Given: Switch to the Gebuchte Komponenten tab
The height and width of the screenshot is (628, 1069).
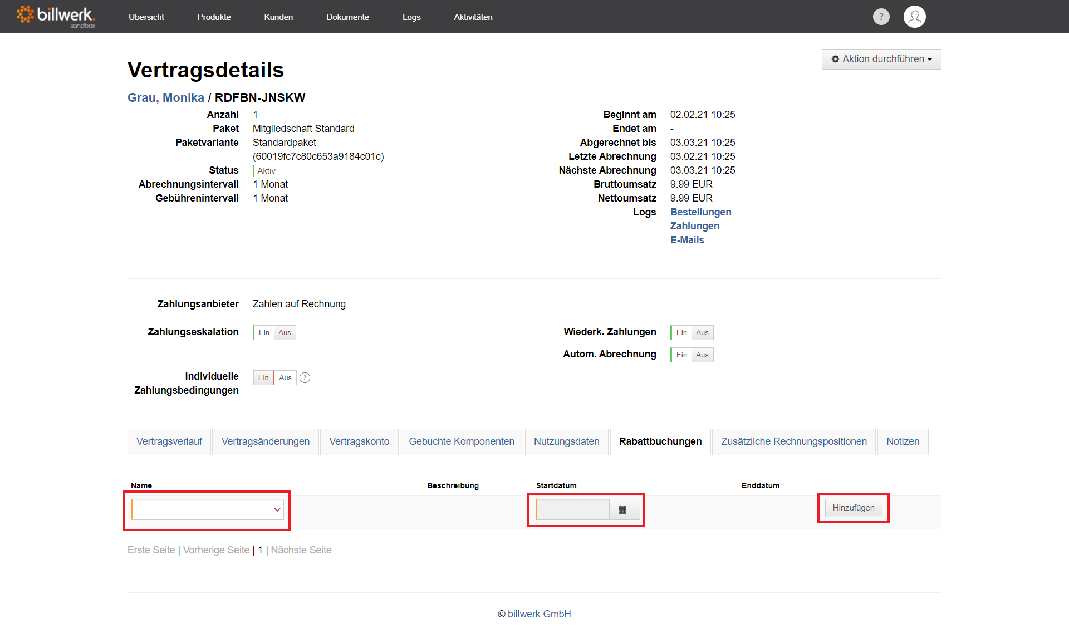Looking at the screenshot, I should pos(462,441).
